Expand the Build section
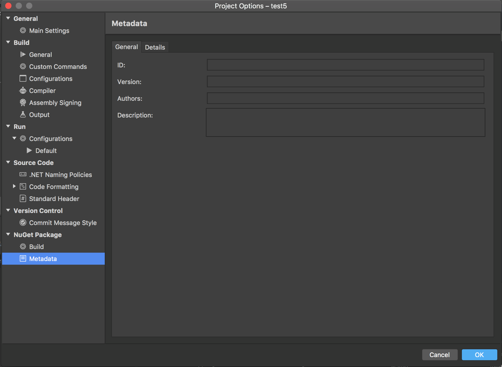The width and height of the screenshot is (502, 367). click(x=9, y=42)
